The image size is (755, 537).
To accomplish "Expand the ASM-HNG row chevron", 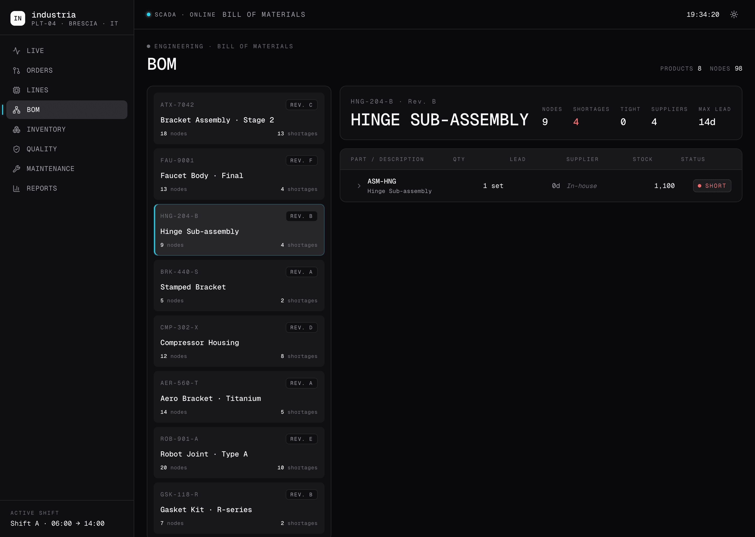I will click(359, 186).
